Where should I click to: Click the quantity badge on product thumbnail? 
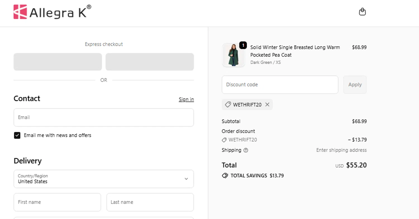pos(243,45)
